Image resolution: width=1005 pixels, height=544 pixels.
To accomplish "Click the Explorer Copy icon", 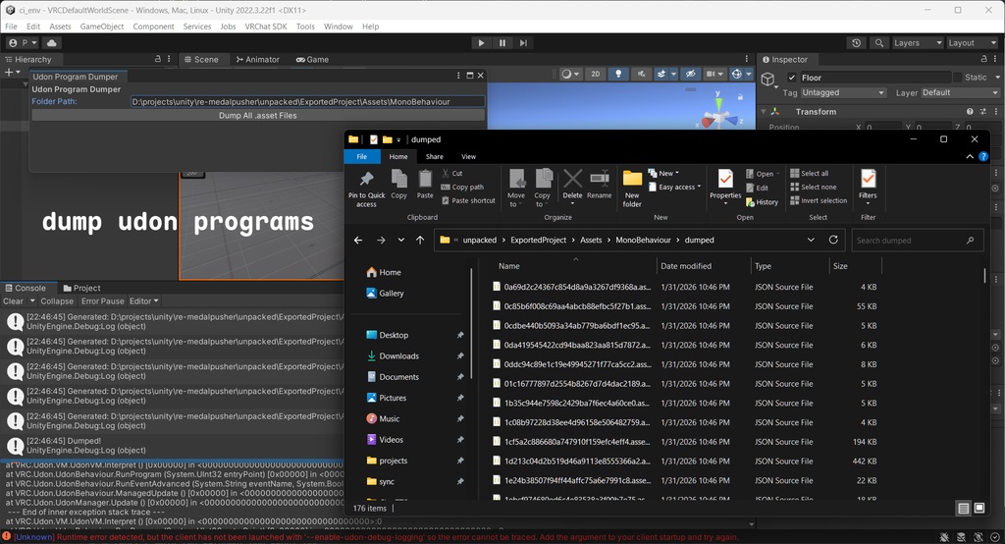I will (398, 185).
